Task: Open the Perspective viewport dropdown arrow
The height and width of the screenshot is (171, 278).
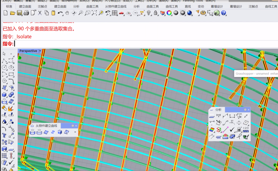Action: (40, 51)
